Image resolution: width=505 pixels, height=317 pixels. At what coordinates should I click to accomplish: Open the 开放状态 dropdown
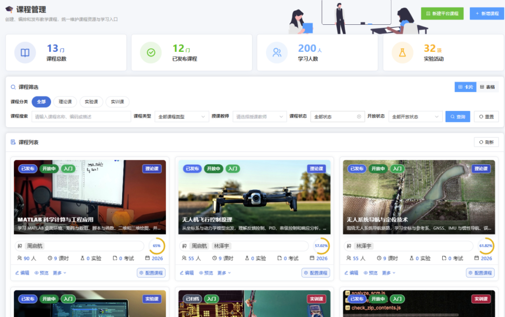coord(416,116)
